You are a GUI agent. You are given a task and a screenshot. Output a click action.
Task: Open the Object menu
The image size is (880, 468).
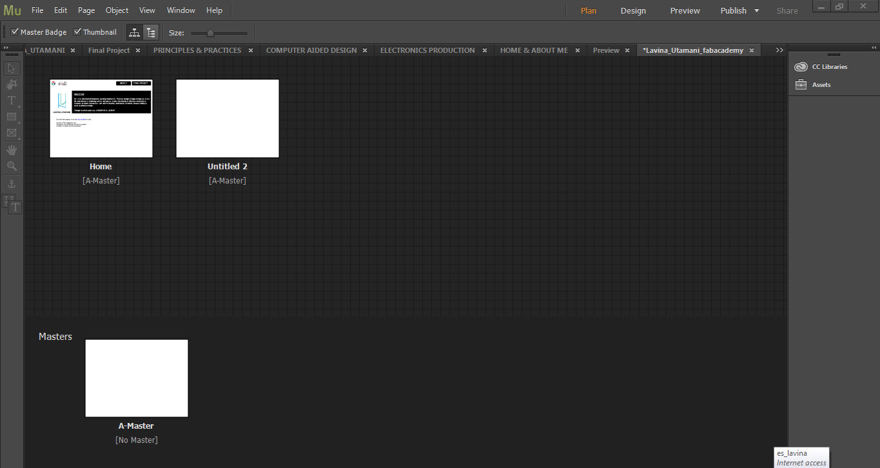[x=117, y=10]
